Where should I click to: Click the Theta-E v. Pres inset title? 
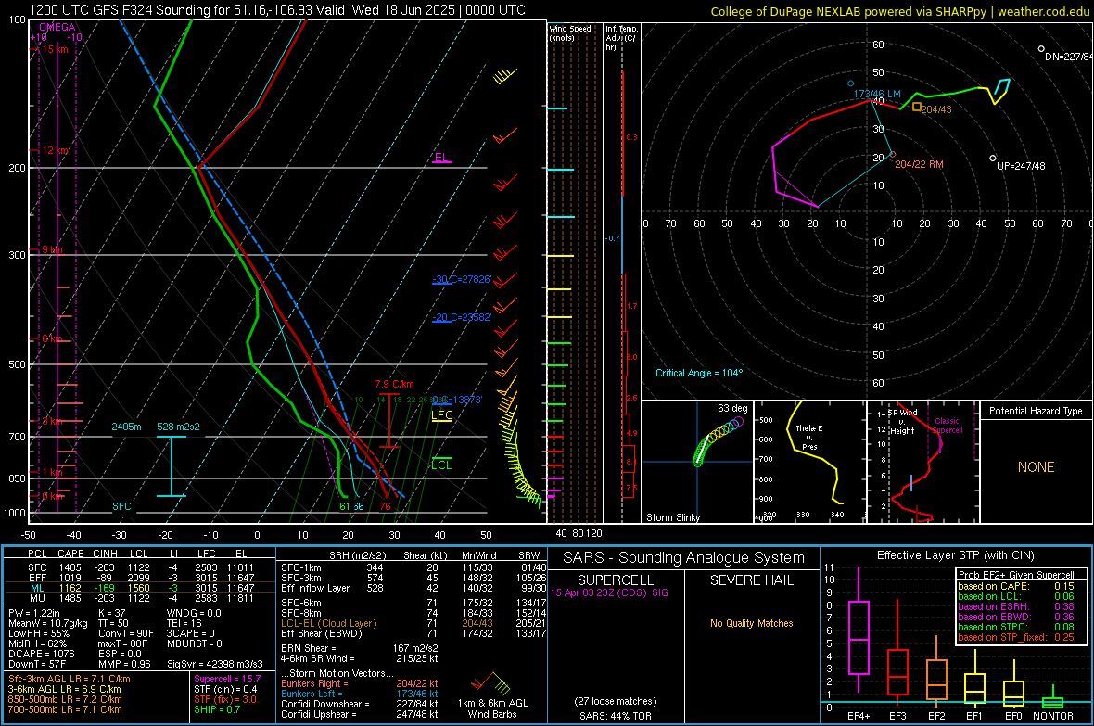pyautogui.click(x=809, y=438)
